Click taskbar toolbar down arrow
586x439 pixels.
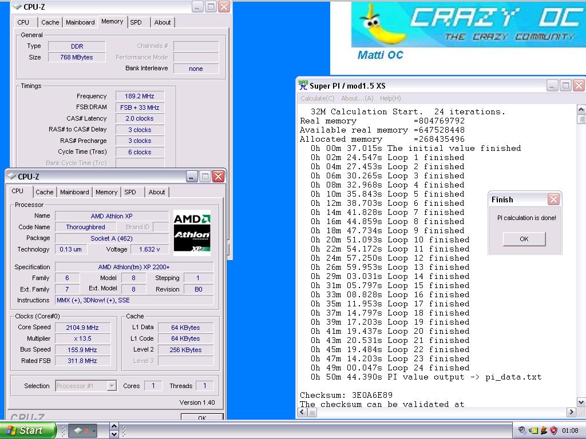coord(114,434)
